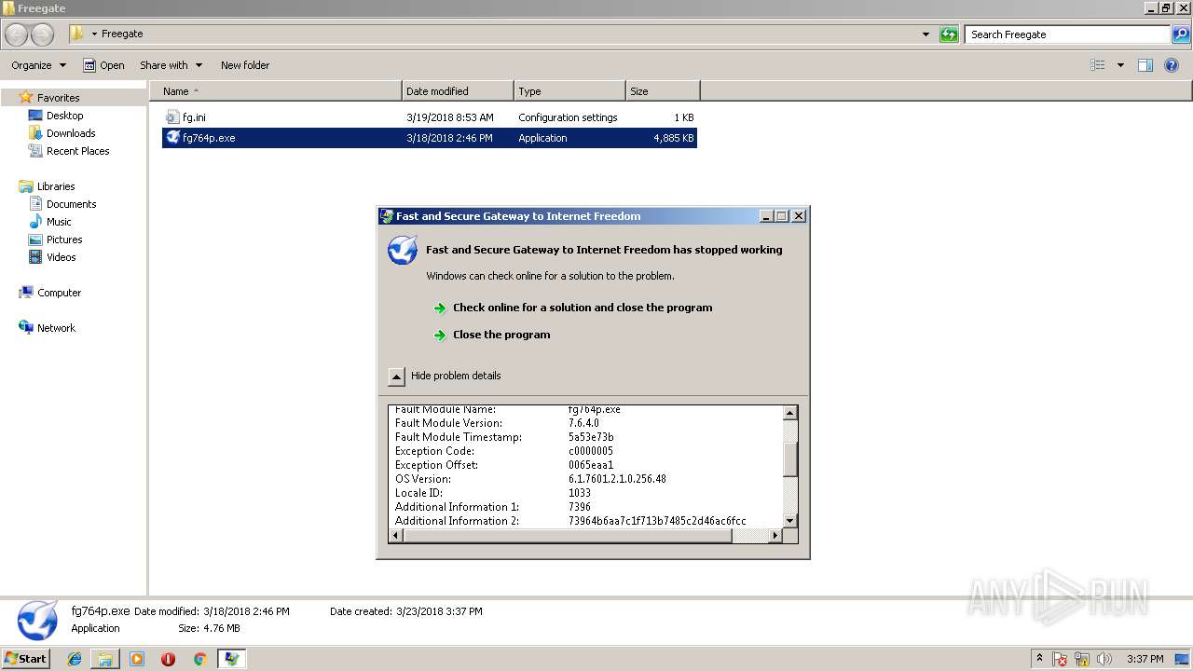Open Network in the navigation pane

(x=56, y=328)
